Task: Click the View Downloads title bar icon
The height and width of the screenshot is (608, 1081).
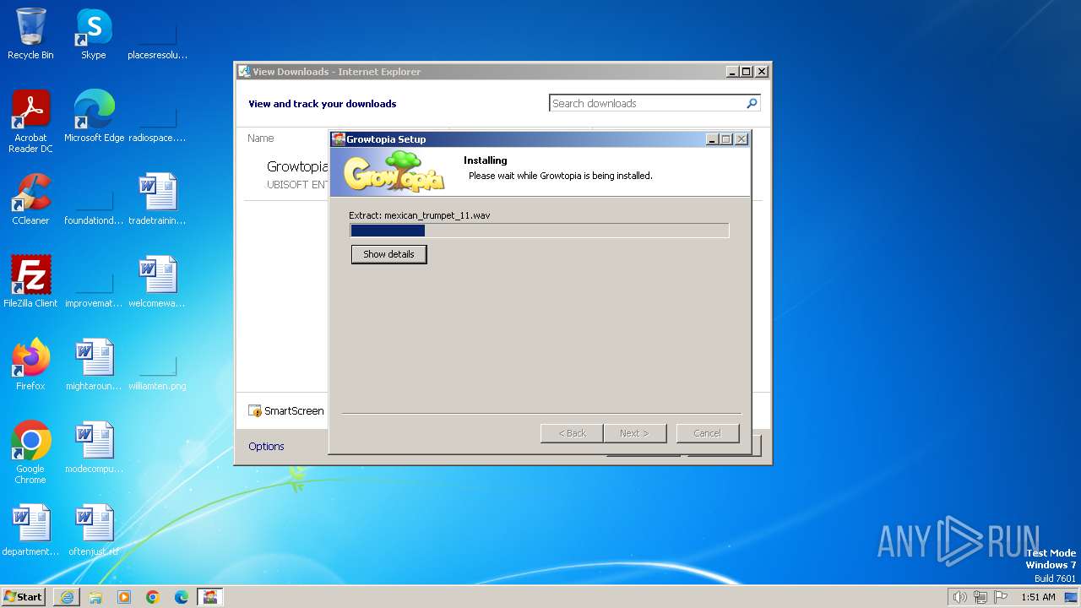Action: pyautogui.click(x=244, y=72)
